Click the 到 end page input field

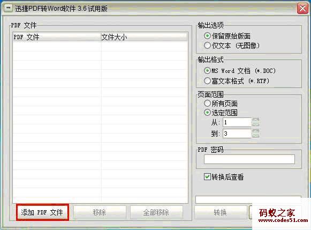(x=237, y=133)
